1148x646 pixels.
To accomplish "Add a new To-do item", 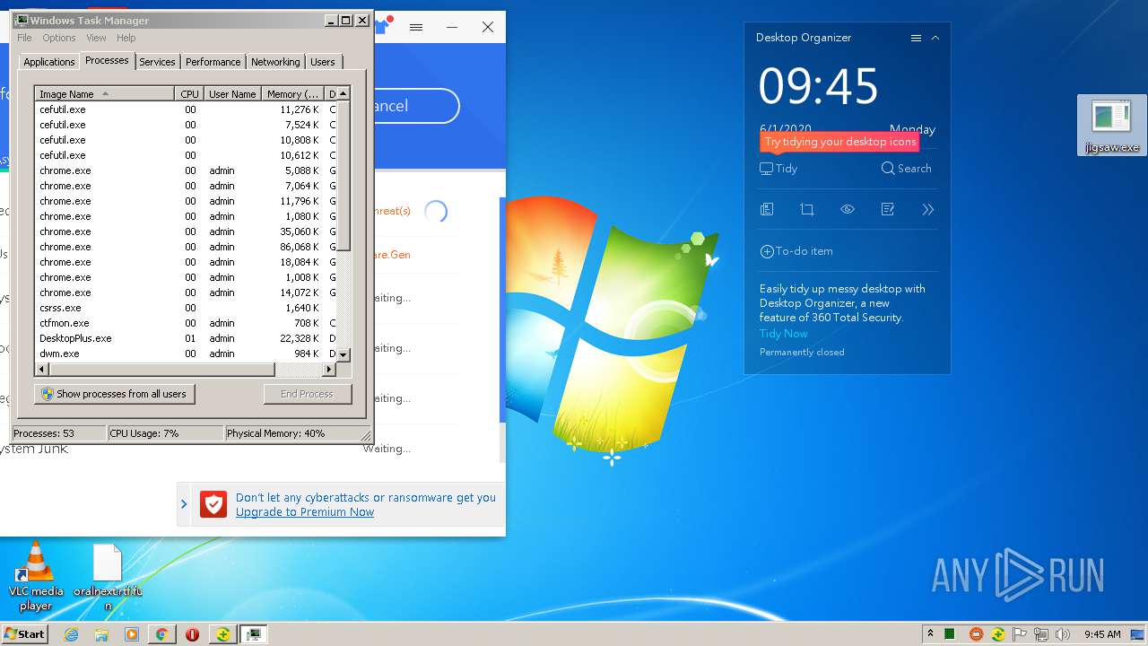I will coord(796,251).
